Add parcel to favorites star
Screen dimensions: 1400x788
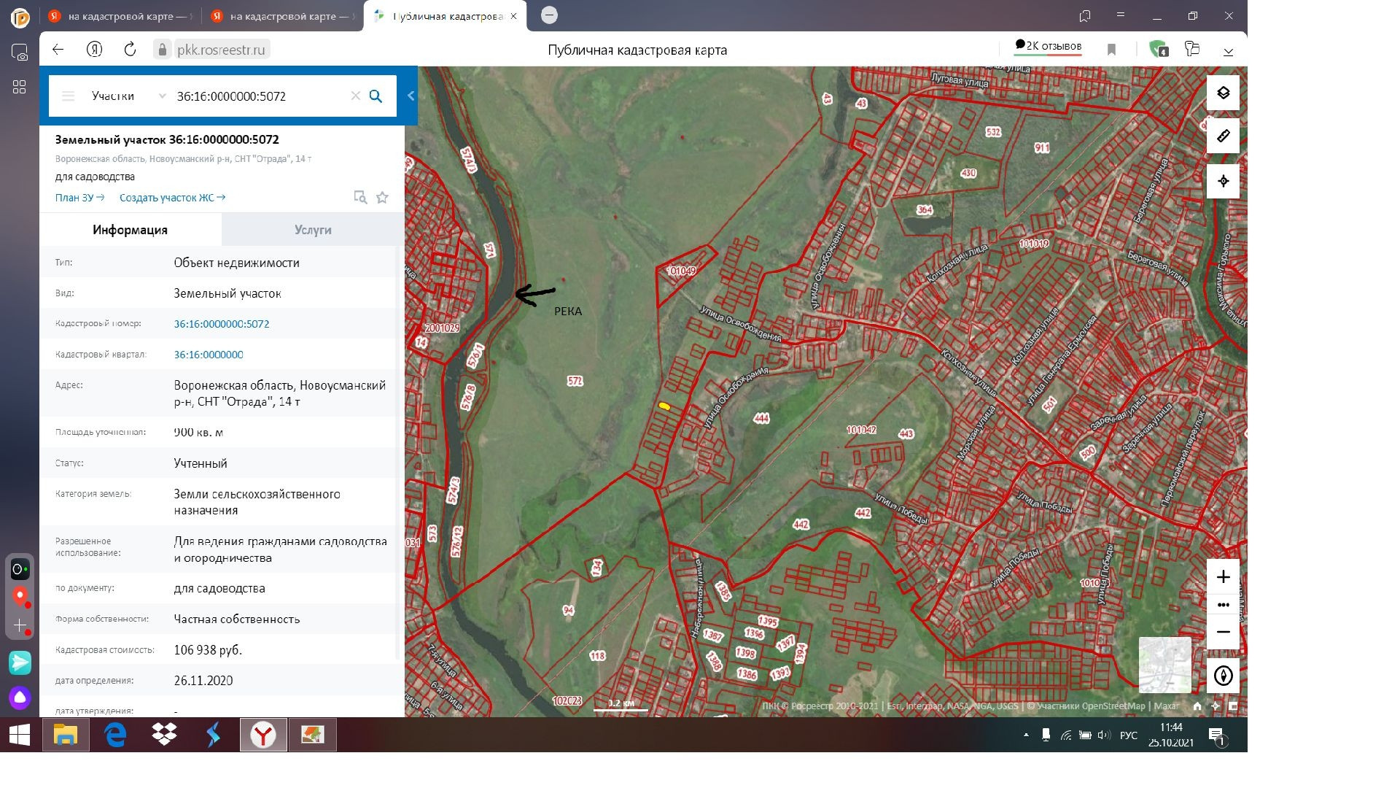click(382, 197)
